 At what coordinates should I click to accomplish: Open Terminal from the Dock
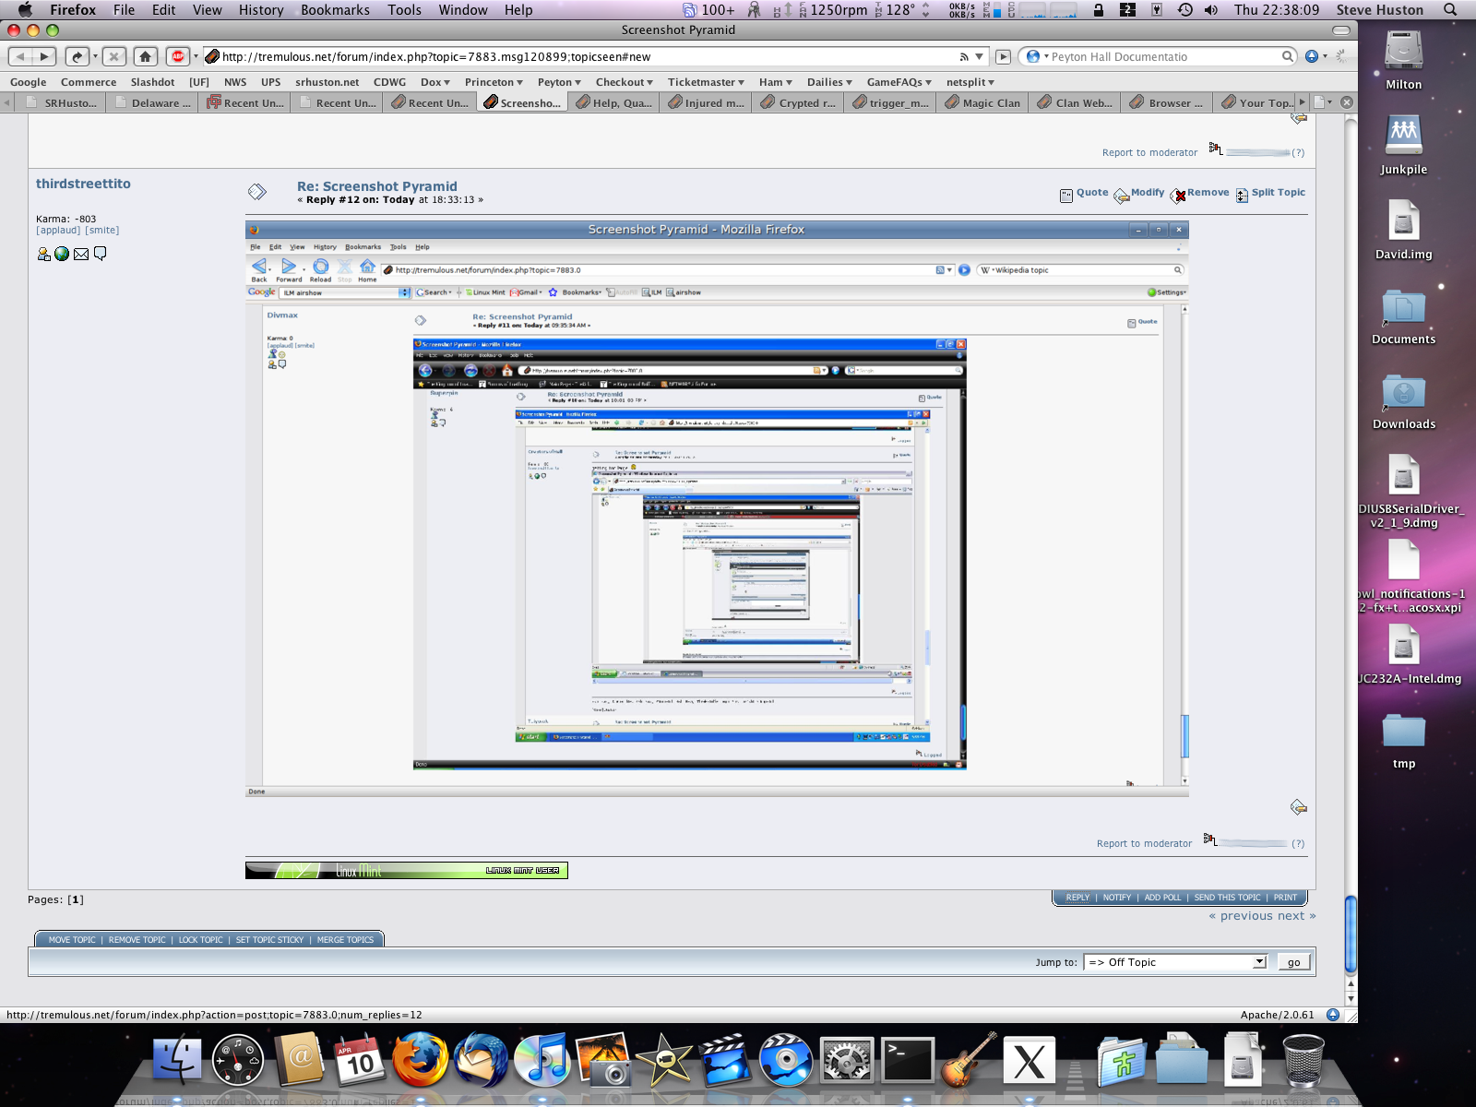[x=908, y=1061]
